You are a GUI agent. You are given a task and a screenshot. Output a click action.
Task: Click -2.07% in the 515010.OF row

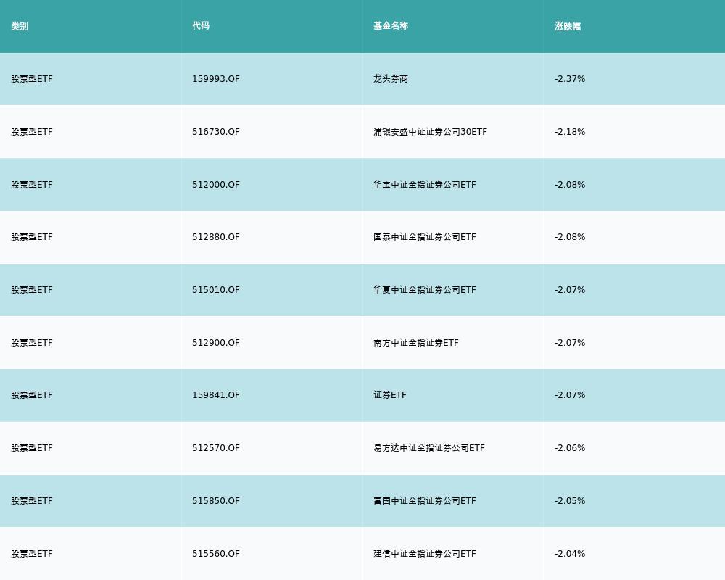[x=570, y=290]
